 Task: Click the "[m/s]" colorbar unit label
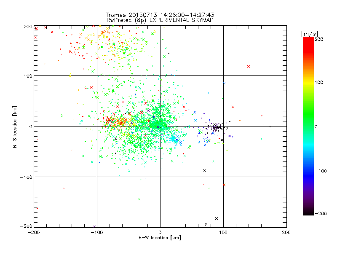[x=310, y=34]
